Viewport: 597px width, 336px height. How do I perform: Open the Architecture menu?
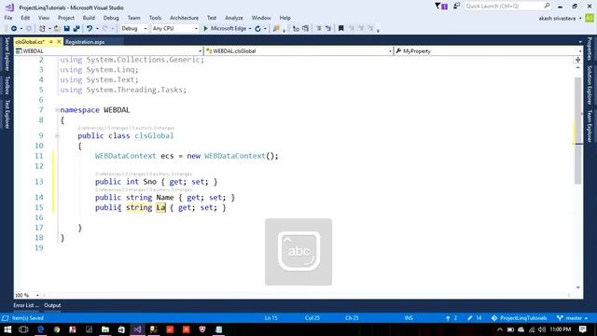tap(184, 18)
